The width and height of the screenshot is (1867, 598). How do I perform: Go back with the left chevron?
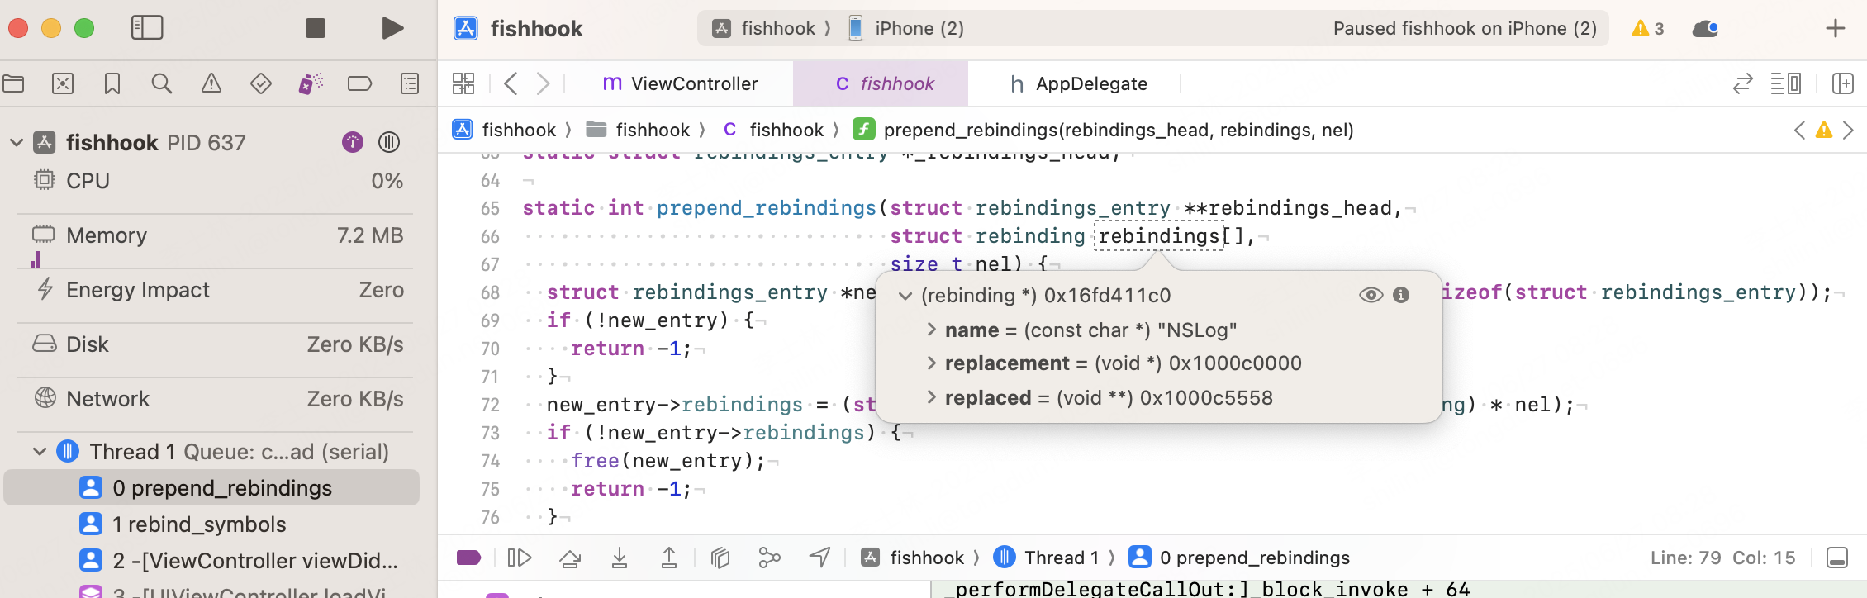click(x=511, y=83)
